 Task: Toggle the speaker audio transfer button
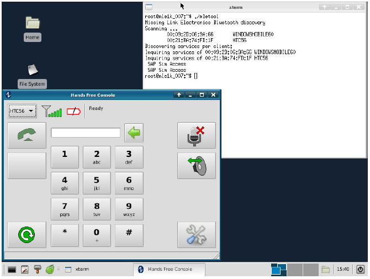point(196,165)
